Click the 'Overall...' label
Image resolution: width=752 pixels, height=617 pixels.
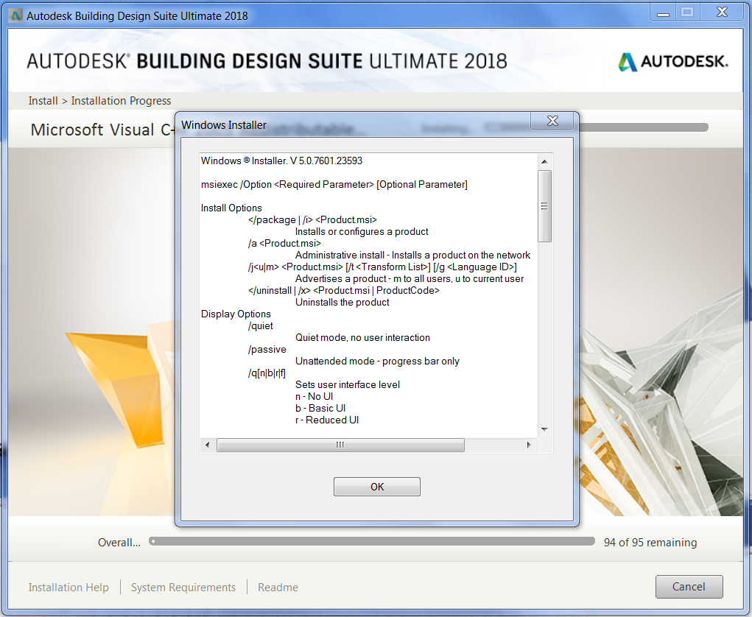(119, 542)
